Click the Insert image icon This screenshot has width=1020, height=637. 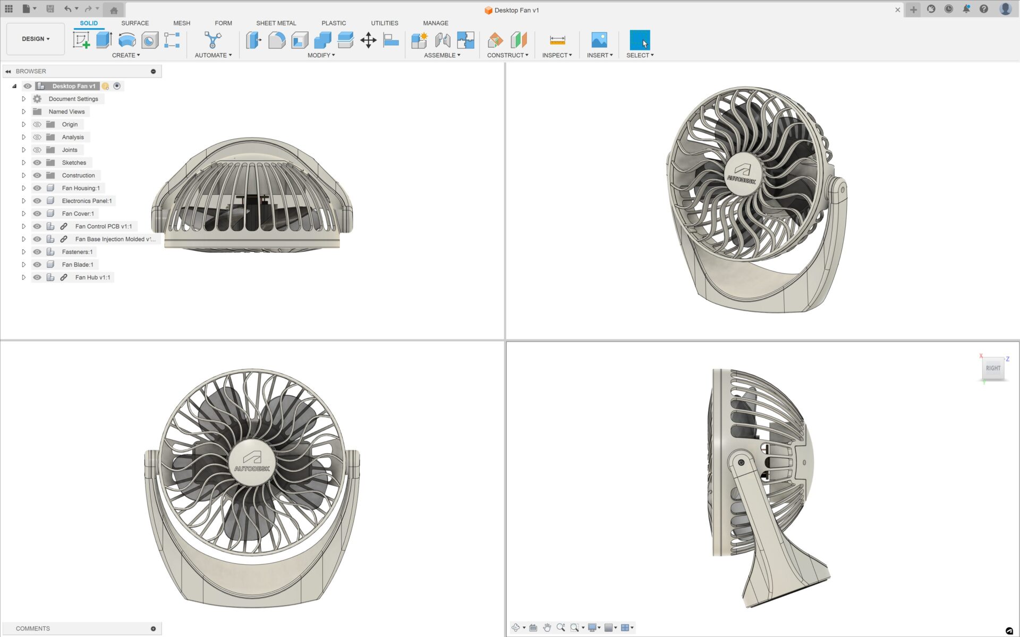pos(599,40)
